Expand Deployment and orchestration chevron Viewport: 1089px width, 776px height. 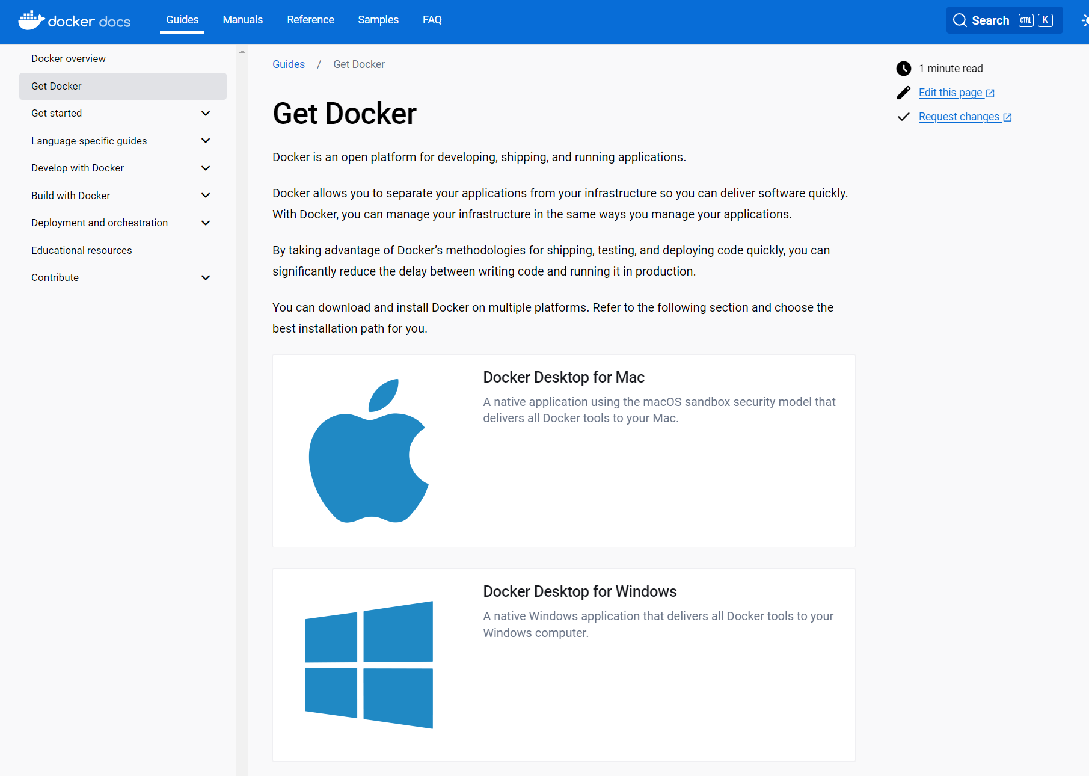[x=206, y=223]
